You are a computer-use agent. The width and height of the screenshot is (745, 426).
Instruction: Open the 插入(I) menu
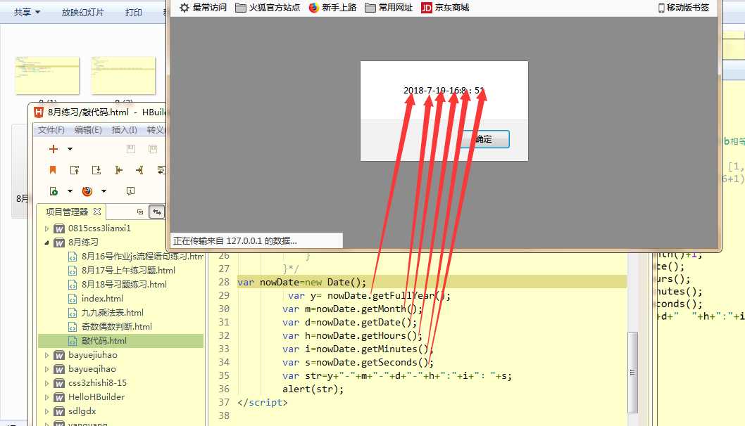point(124,130)
